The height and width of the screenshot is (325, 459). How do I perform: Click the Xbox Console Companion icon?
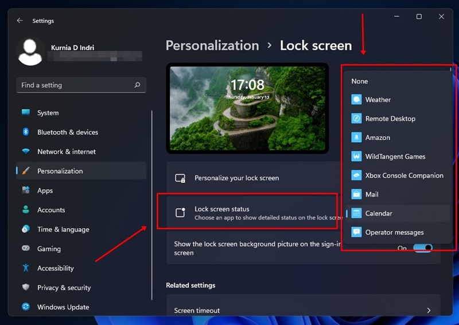click(x=356, y=175)
